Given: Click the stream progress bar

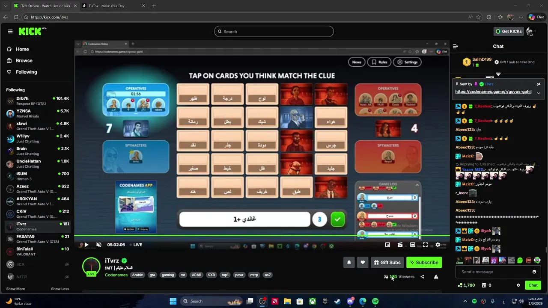Looking at the screenshot, I should coord(262,236).
